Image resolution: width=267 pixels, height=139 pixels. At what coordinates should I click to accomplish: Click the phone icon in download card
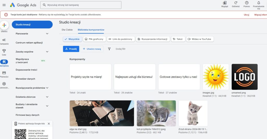(16, 124)
